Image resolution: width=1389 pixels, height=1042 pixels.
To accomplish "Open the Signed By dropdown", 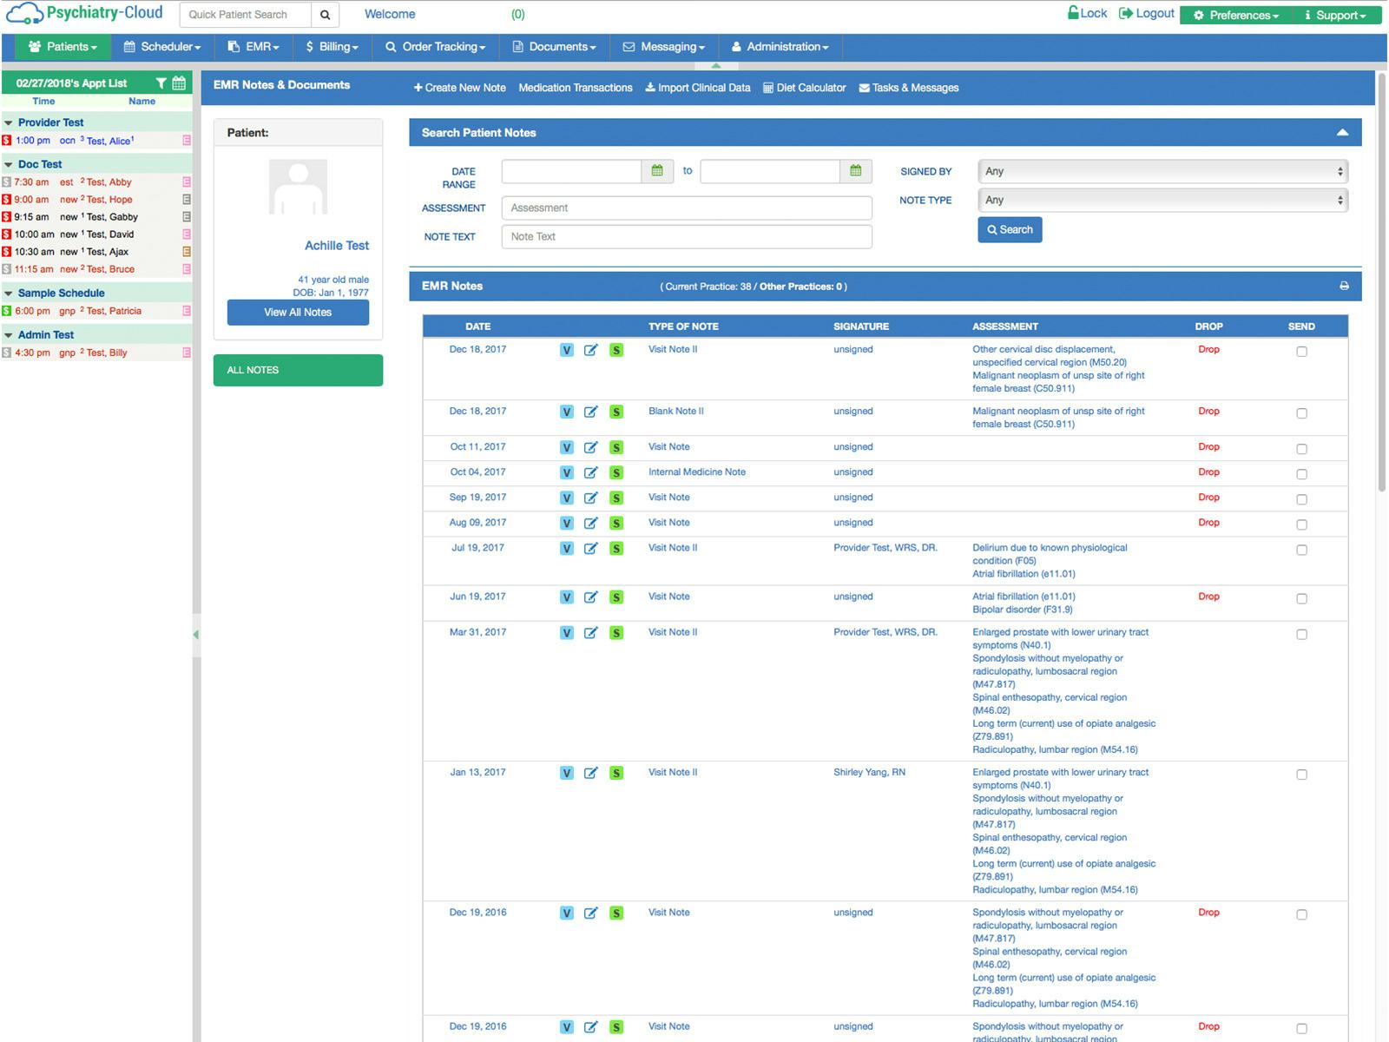I will 1162,171.
